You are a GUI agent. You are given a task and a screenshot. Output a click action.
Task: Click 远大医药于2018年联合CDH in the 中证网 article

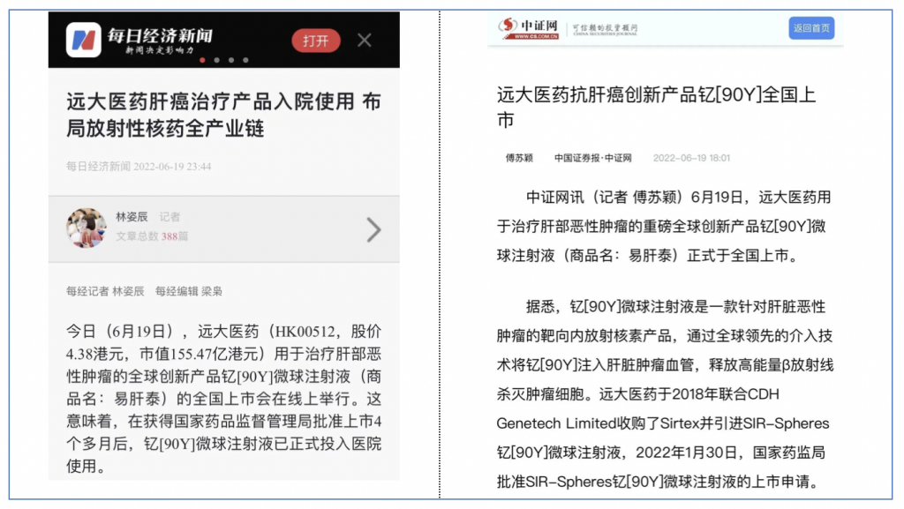click(x=689, y=393)
